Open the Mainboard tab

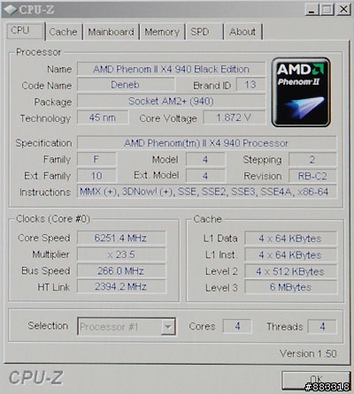pyautogui.click(x=112, y=32)
